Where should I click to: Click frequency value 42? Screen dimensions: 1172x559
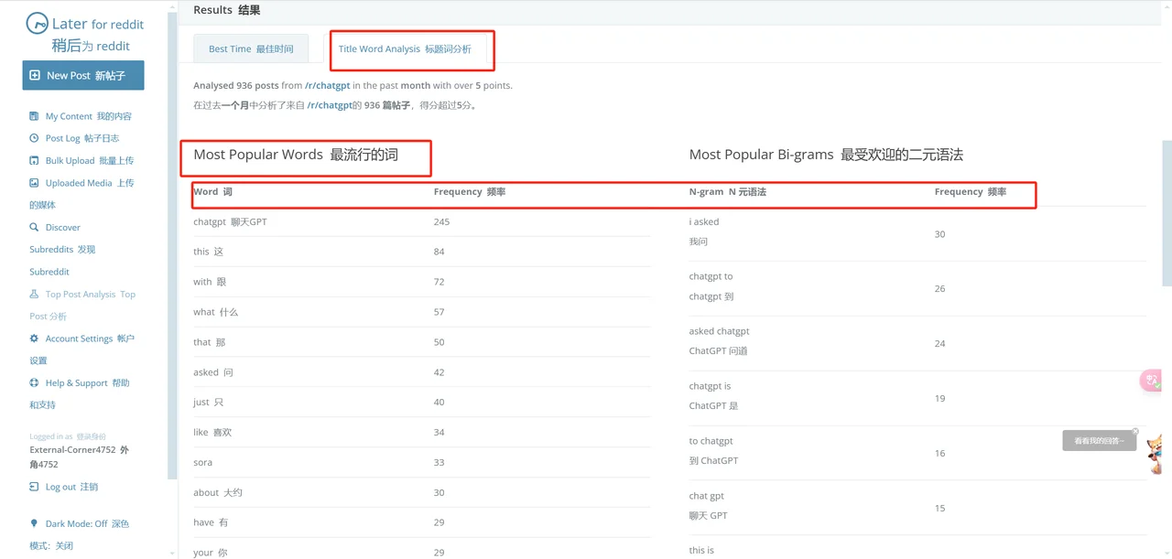tap(439, 372)
